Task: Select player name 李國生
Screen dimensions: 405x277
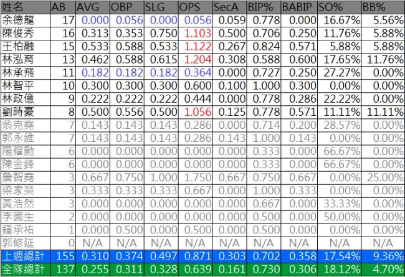Action: (18, 217)
